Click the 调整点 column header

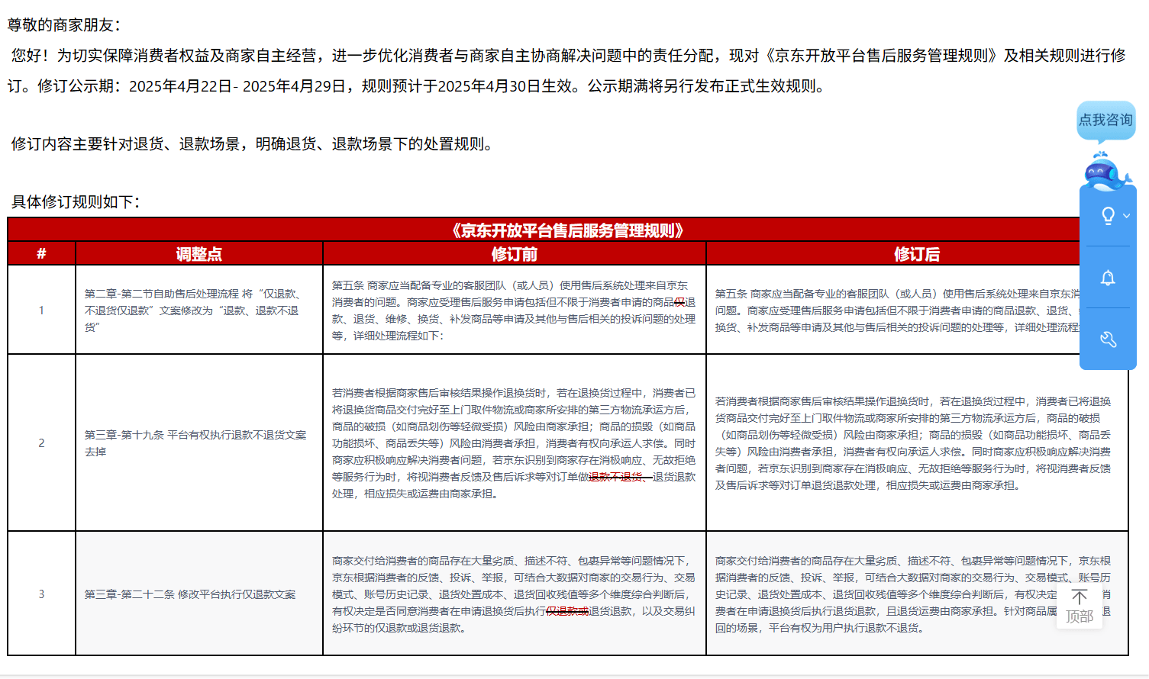click(x=199, y=254)
